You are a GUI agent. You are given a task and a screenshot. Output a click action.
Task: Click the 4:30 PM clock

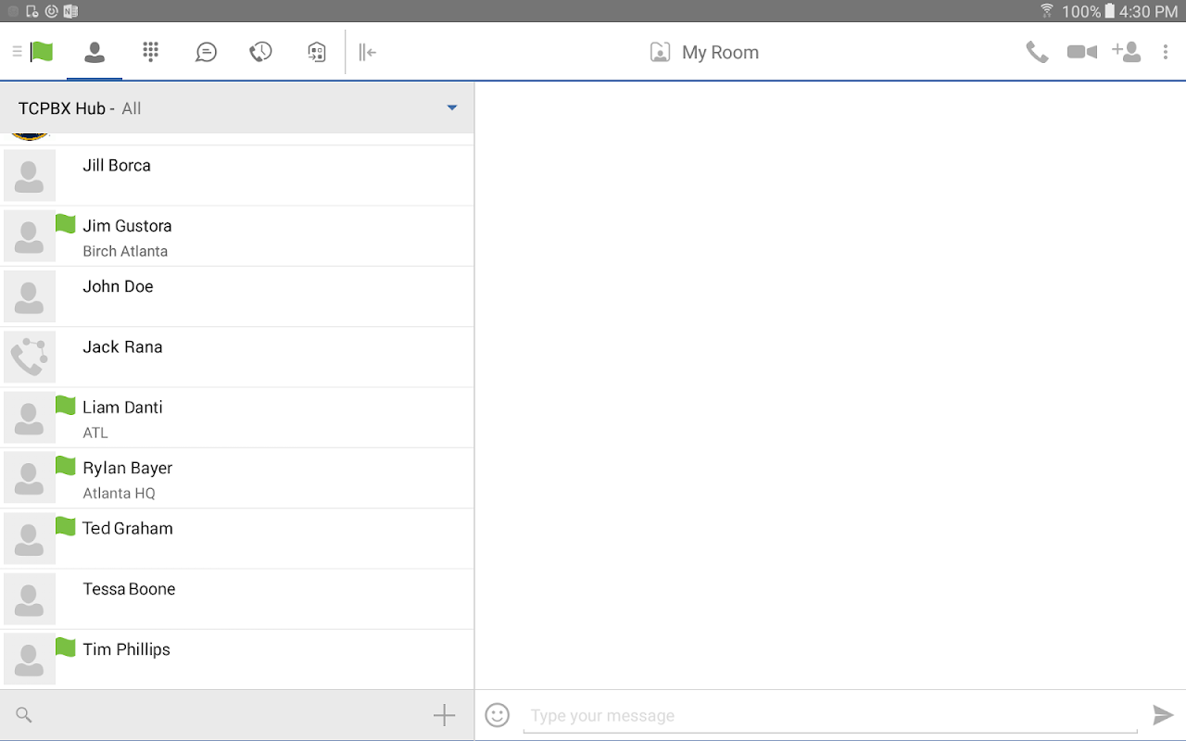coord(1148,11)
